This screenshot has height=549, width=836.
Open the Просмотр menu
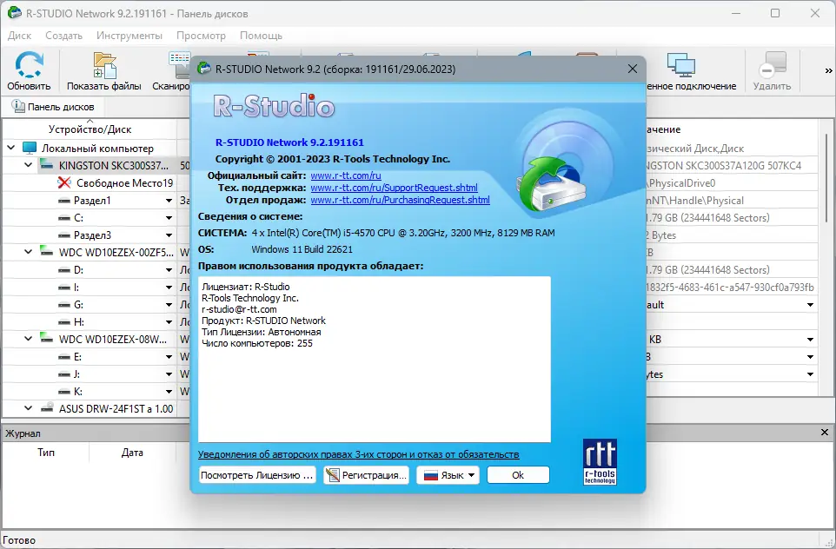pos(201,35)
